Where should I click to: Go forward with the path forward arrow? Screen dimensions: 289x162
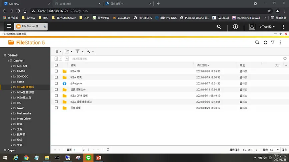60,59
